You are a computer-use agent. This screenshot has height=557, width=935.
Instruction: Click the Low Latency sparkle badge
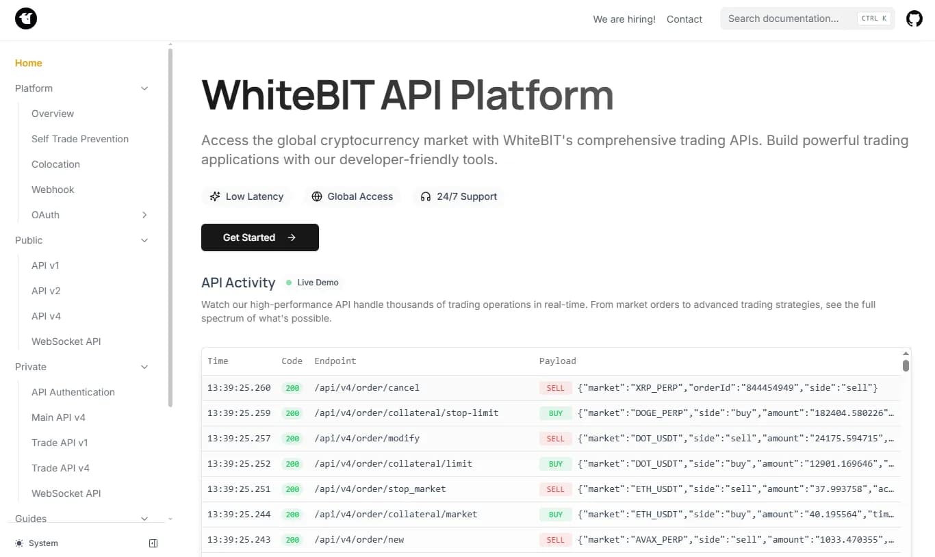click(246, 196)
